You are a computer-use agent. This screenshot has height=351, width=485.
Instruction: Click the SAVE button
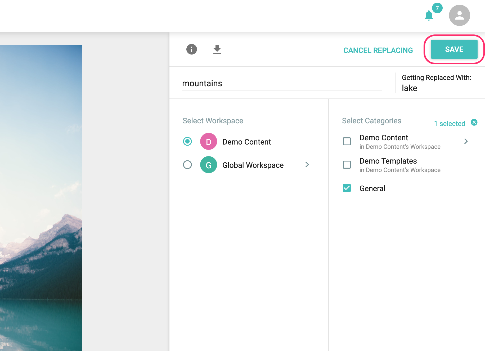click(x=454, y=49)
